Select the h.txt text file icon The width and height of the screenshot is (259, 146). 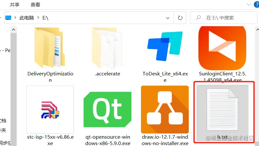tap(222, 109)
